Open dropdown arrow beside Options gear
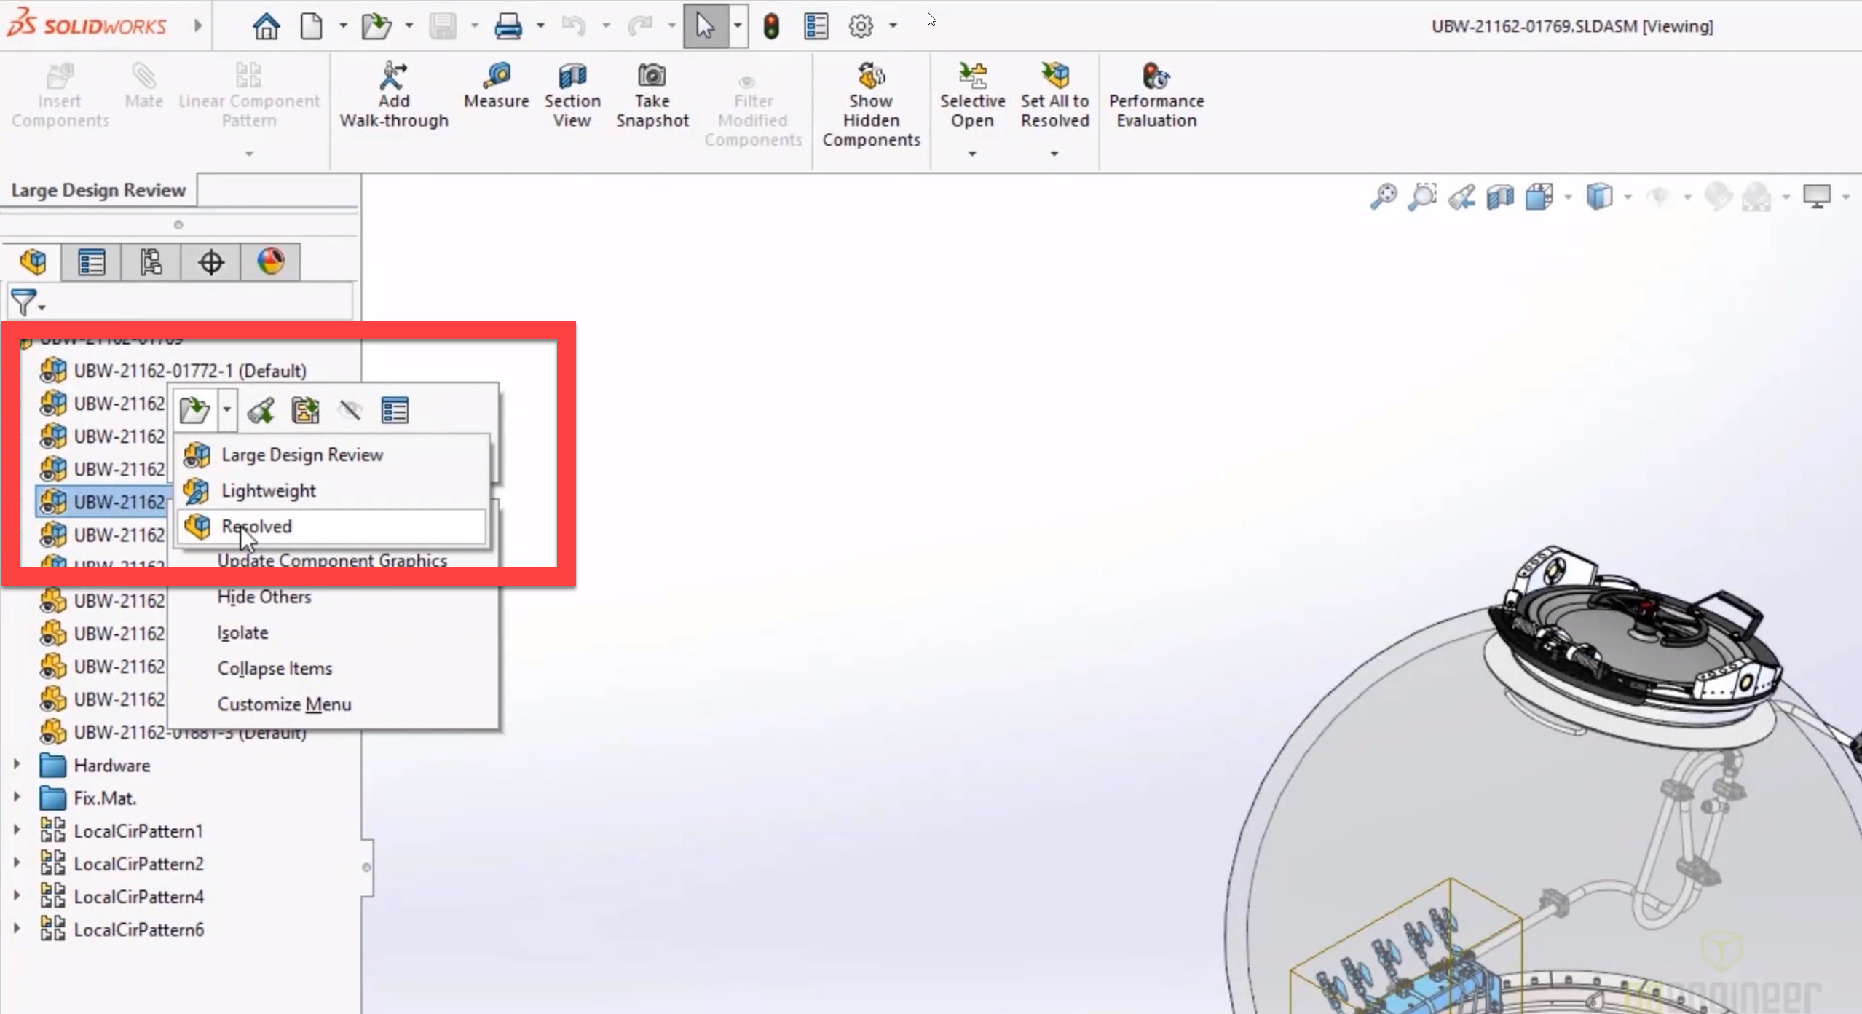The height and width of the screenshot is (1014, 1862). 893,26
